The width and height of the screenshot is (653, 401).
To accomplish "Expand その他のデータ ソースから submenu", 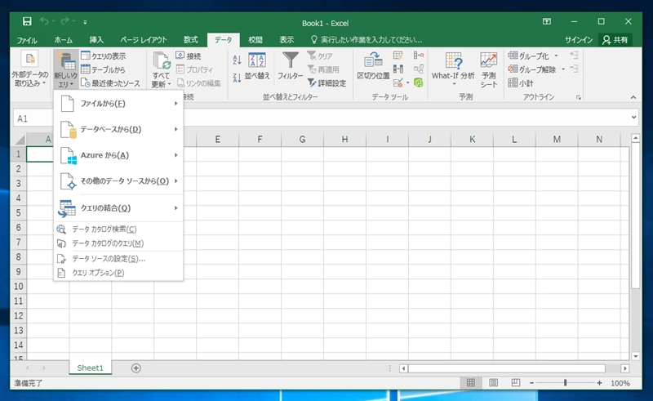I will click(118, 181).
